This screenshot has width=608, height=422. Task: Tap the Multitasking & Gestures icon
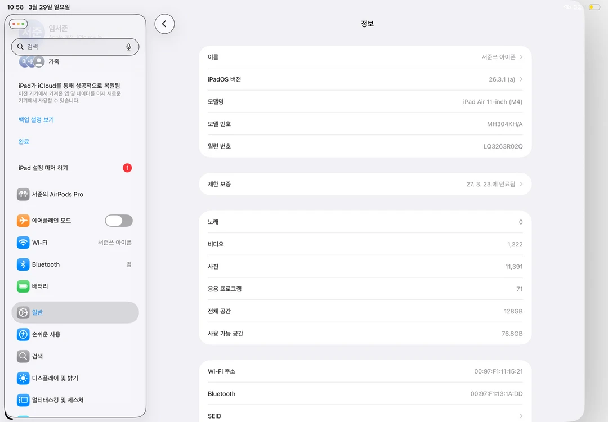(x=23, y=400)
